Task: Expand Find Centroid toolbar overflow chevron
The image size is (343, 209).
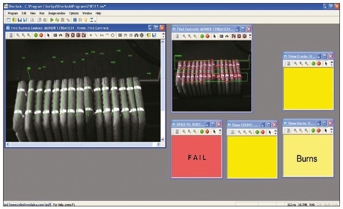Action: pyautogui.click(x=250, y=36)
